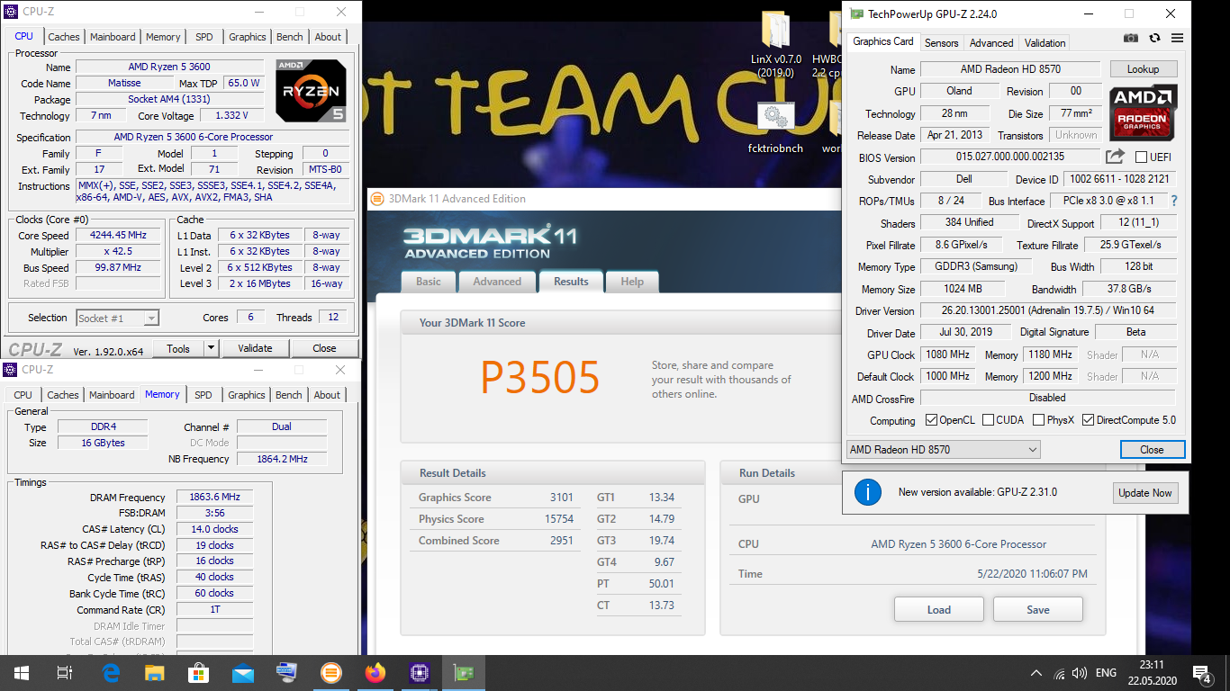
Task: Click the Close button in GPU-Z
Action: tap(1152, 449)
